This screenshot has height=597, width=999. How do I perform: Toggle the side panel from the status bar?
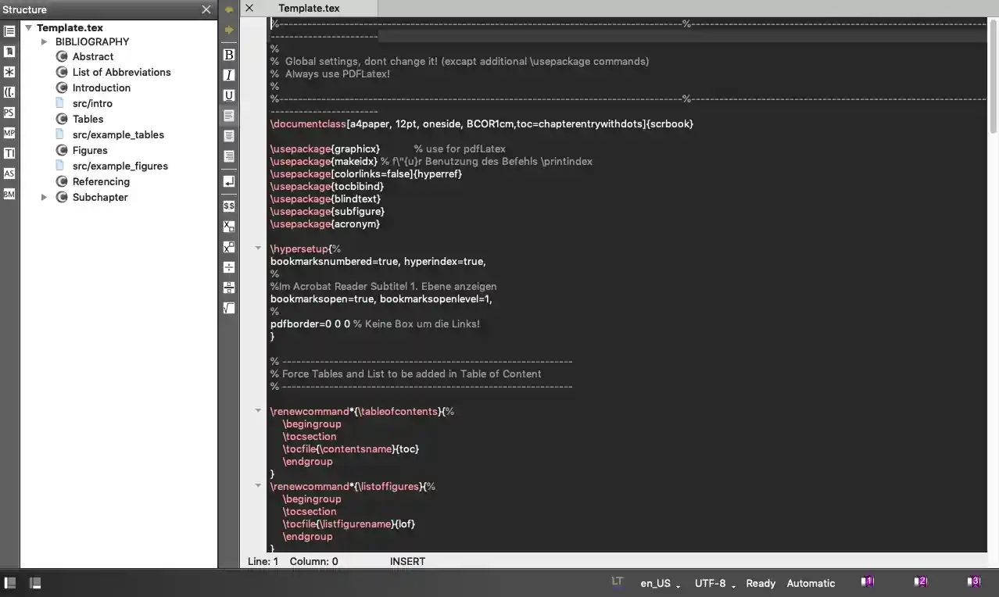10,583
